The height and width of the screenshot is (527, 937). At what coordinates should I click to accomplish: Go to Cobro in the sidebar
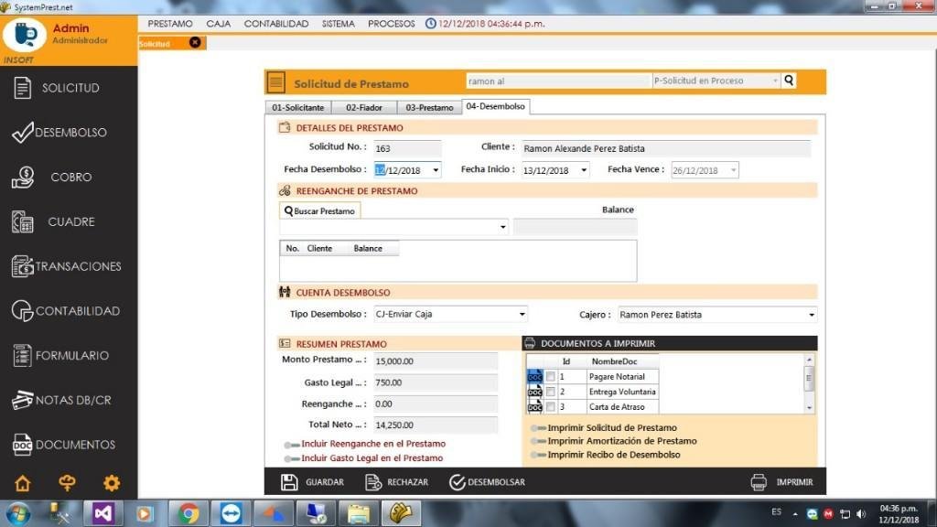[52, 177]
